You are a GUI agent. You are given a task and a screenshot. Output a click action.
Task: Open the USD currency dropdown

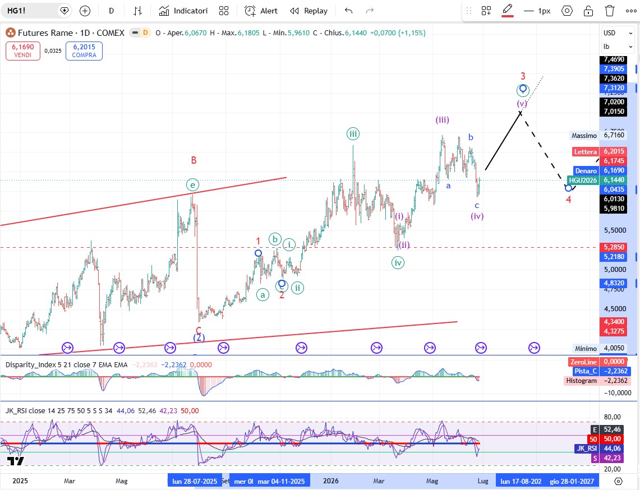click(618, 33)
